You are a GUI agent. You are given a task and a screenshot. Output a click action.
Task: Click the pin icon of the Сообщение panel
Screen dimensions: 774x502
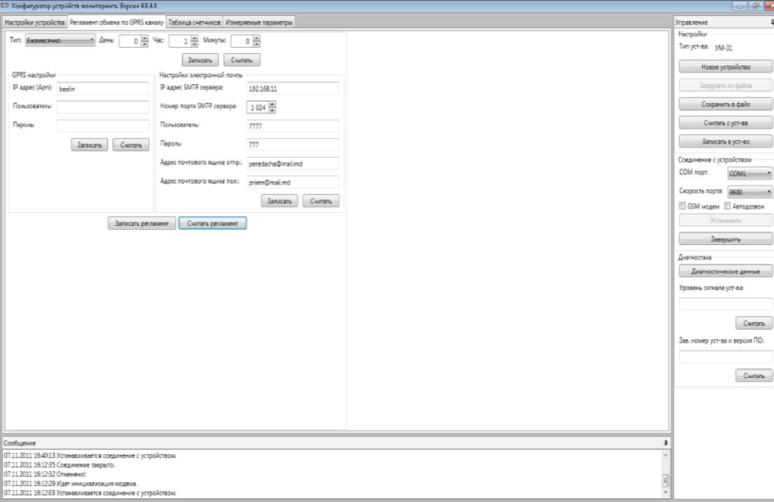coord(665,443)
